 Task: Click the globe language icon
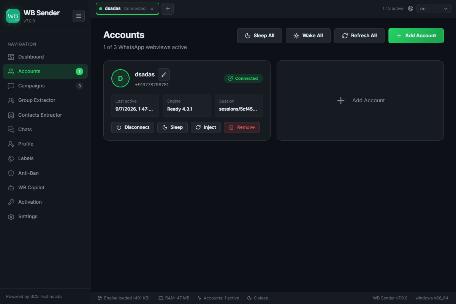point(410,8)
